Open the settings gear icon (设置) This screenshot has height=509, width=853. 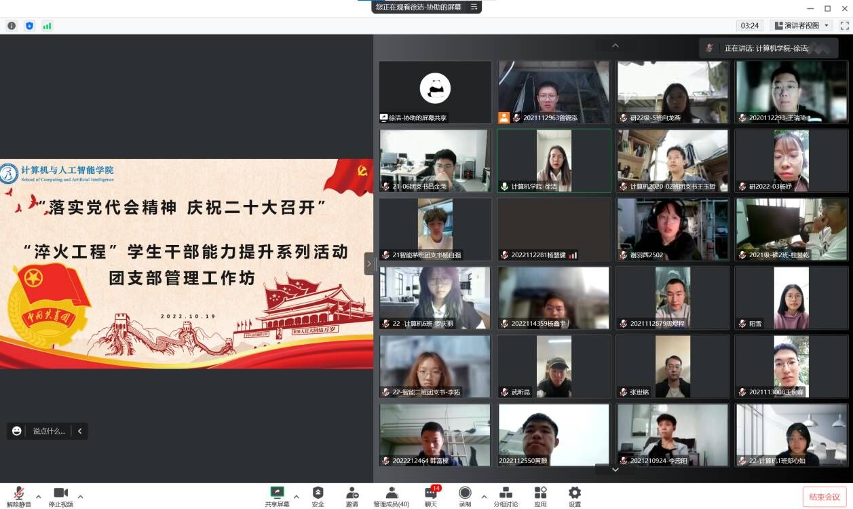point(575,493)
